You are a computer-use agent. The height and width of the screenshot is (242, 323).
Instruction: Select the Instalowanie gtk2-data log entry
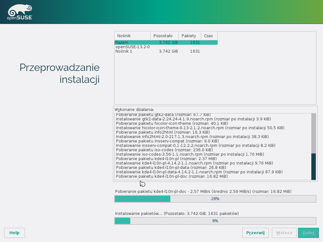click(193, 119)
